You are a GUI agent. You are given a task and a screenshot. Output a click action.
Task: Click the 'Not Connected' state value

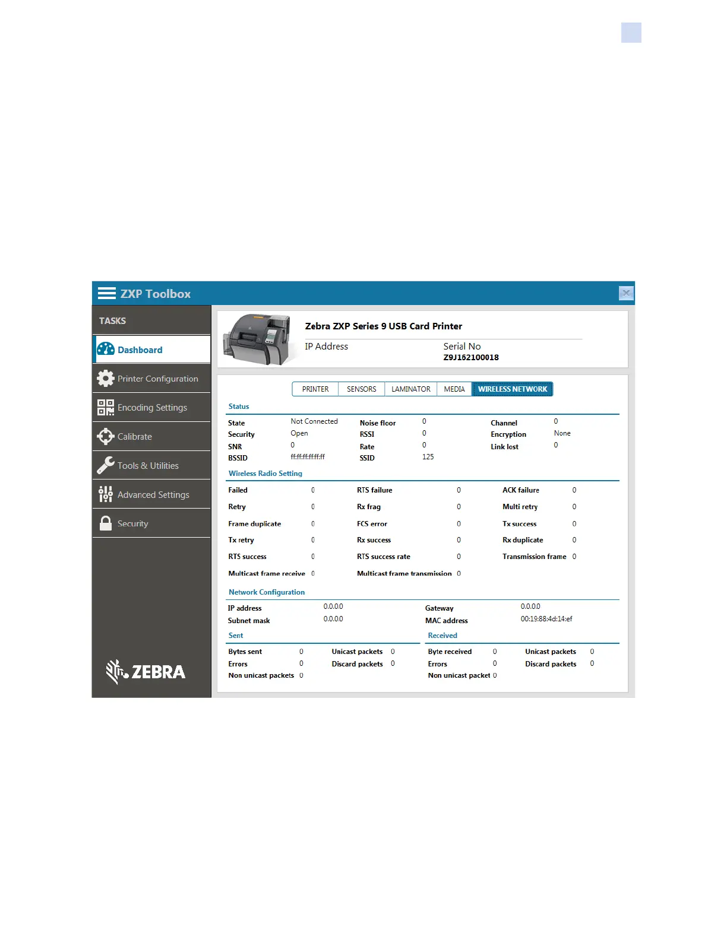(x=314, y=421)
